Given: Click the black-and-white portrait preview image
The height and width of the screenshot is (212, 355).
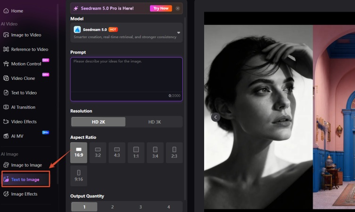Looking at the screenshot, I should point(258,117).
